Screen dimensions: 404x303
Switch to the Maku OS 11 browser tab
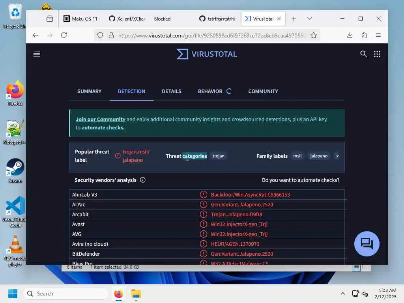81,19
